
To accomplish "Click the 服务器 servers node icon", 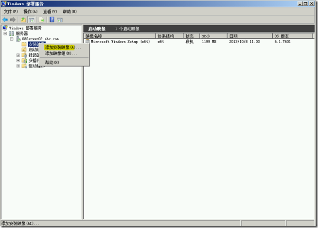I will (x=12, y=33).
